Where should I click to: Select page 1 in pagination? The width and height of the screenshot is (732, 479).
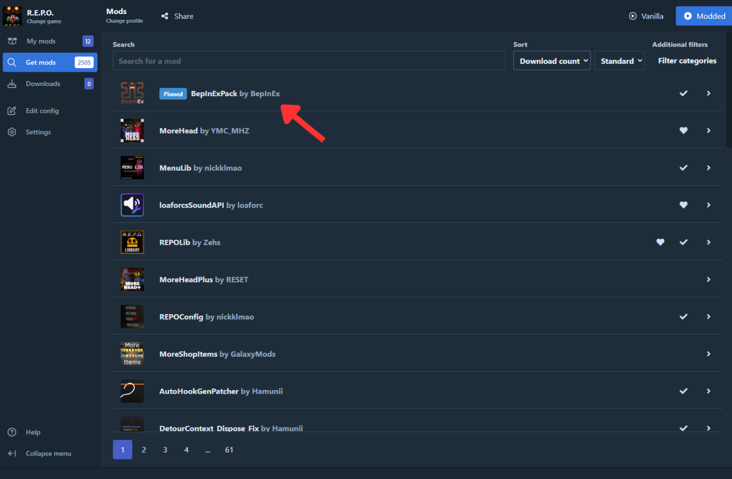122,450
